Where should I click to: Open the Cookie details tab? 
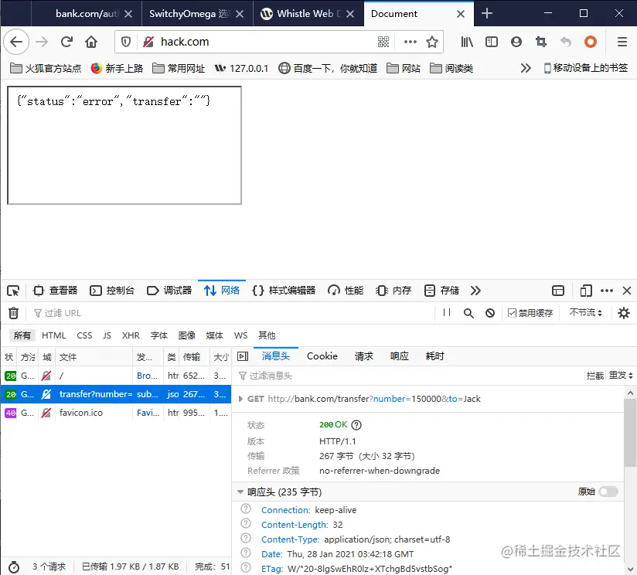pos(322,356)
